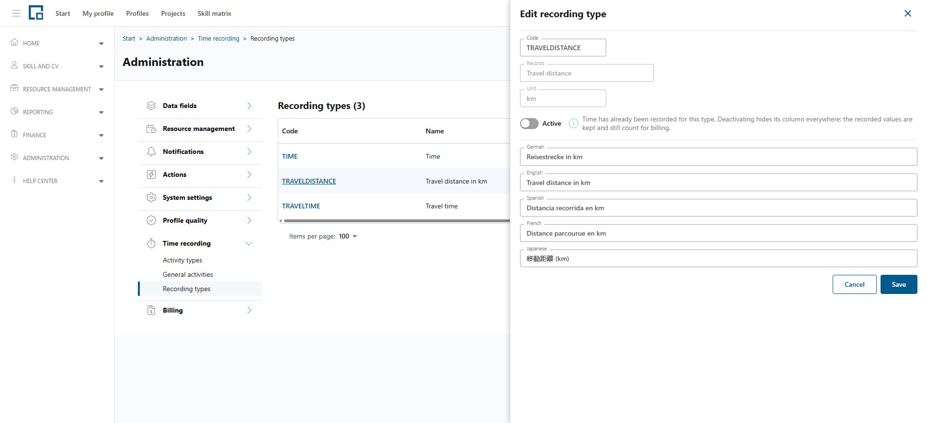Click the Finance document icon

14,134
